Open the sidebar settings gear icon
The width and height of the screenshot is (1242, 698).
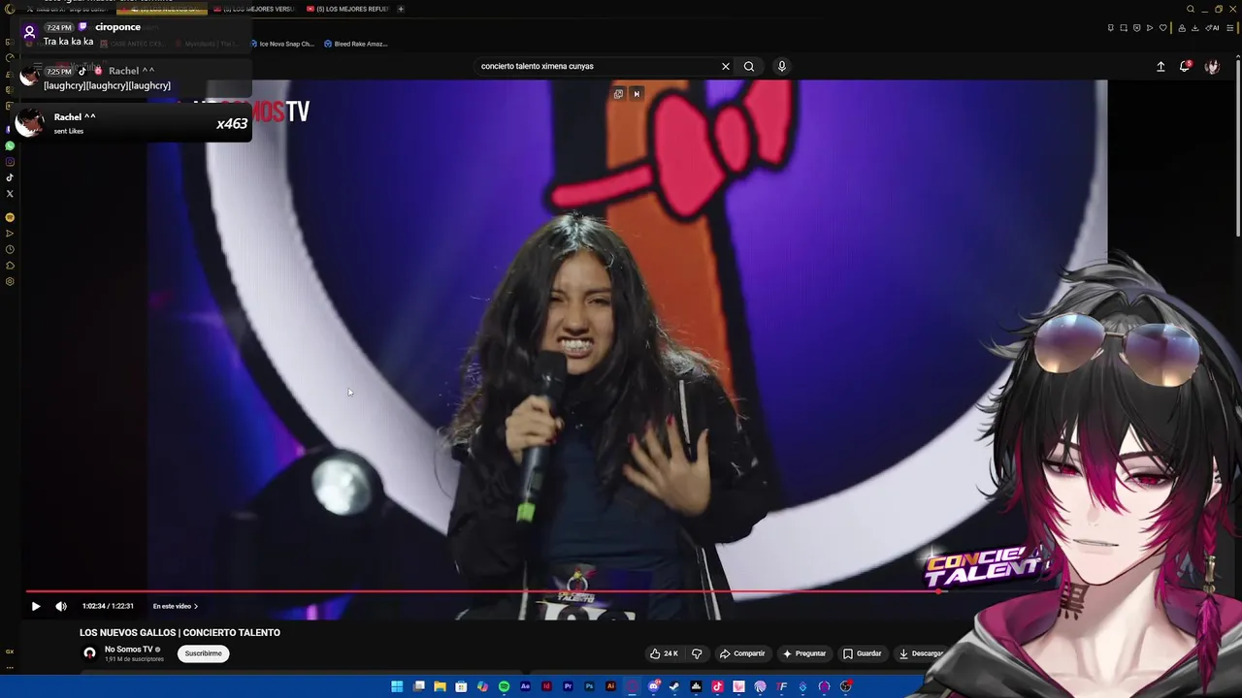[x=10, y=281]
